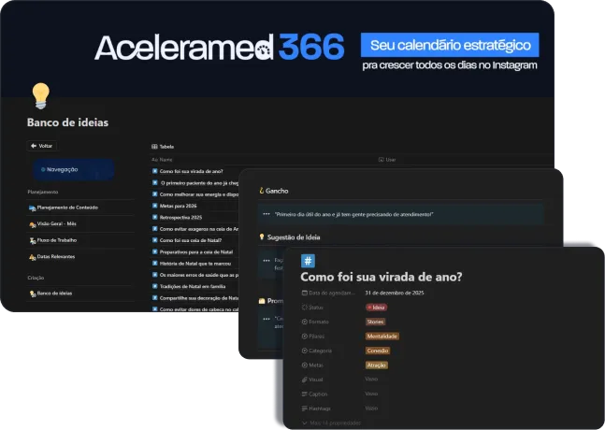Viewport: 605px width, 430px height.
Task: Click the Visão Geral - Mês icon
Action: point(33,224)
